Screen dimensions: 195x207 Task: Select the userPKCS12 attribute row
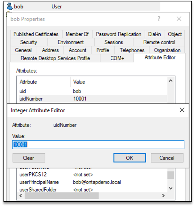coord(93,175)
